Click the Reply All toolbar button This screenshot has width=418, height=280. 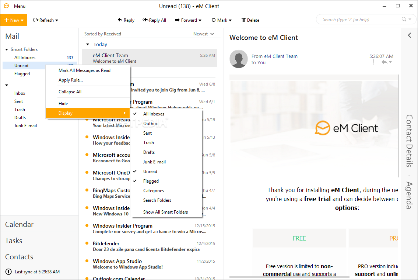154,20
